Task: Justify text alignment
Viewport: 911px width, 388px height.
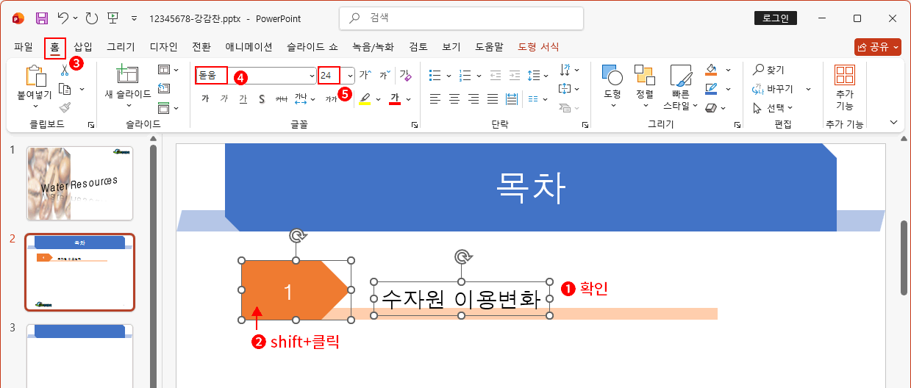Action: tap(493, 98)
